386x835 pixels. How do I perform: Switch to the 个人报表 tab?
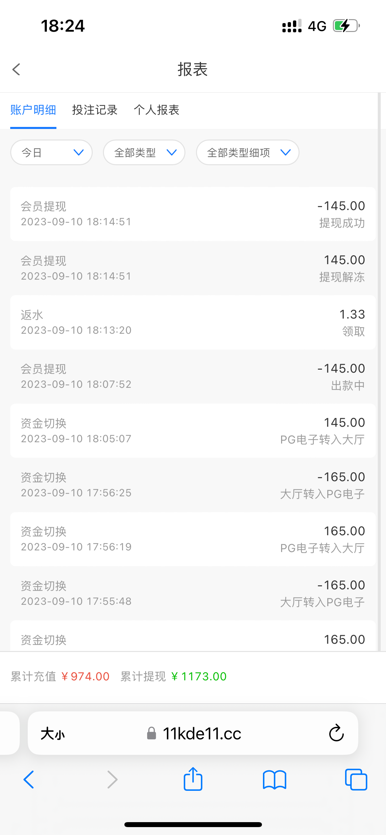click(x=156, y=110)
